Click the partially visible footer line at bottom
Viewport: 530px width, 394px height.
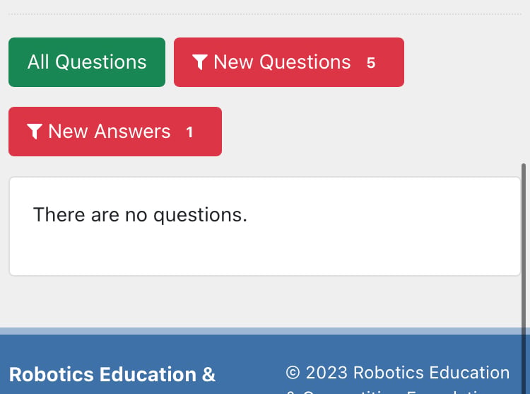[385, 392]
